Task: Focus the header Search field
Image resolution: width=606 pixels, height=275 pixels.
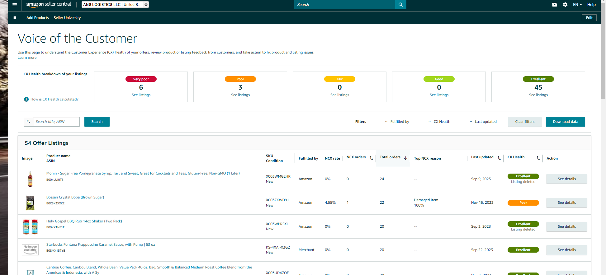Action: pyautogui.click(x=345, y=5)
